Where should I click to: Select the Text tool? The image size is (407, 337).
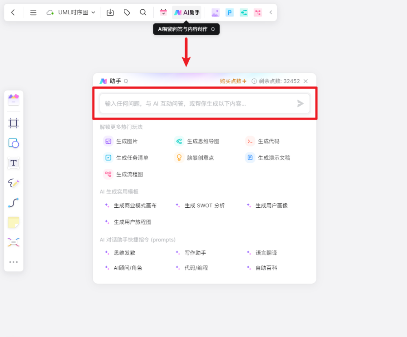click(x=13, y=163)
